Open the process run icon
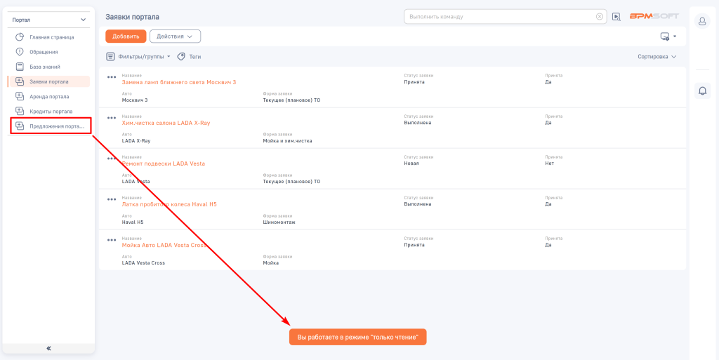 [616, 16]
